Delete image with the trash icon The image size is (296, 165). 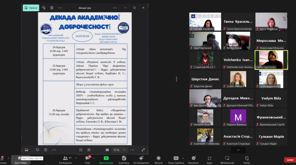pyautogui.click(x=52, y=8)
